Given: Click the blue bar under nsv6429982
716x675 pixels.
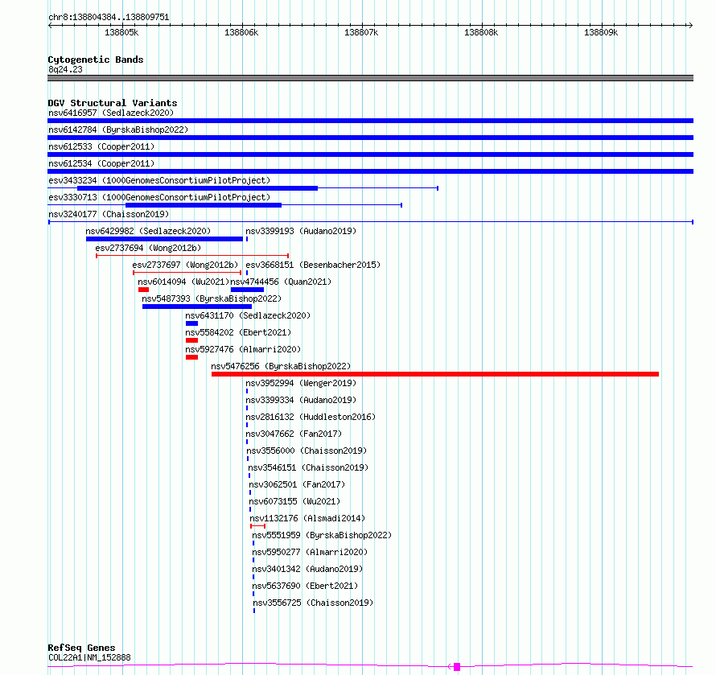Looking at the screenshot, I should click(x=164, y=239).
